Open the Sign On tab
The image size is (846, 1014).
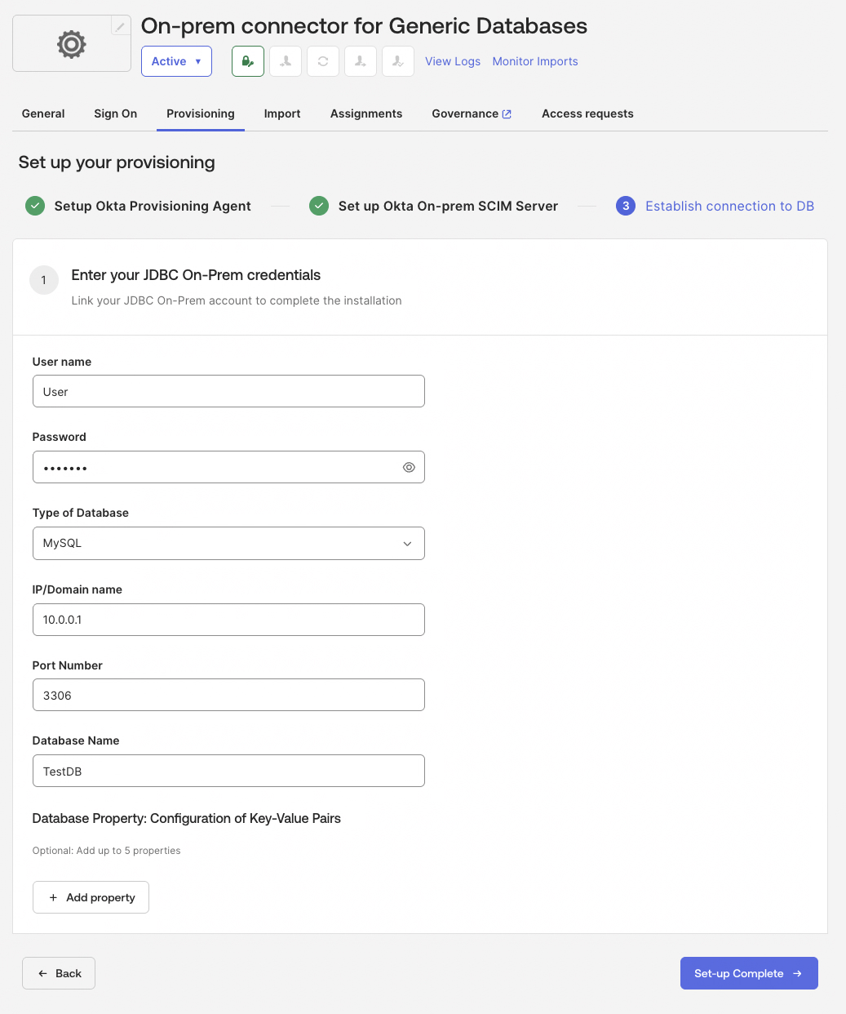point(115,113)
